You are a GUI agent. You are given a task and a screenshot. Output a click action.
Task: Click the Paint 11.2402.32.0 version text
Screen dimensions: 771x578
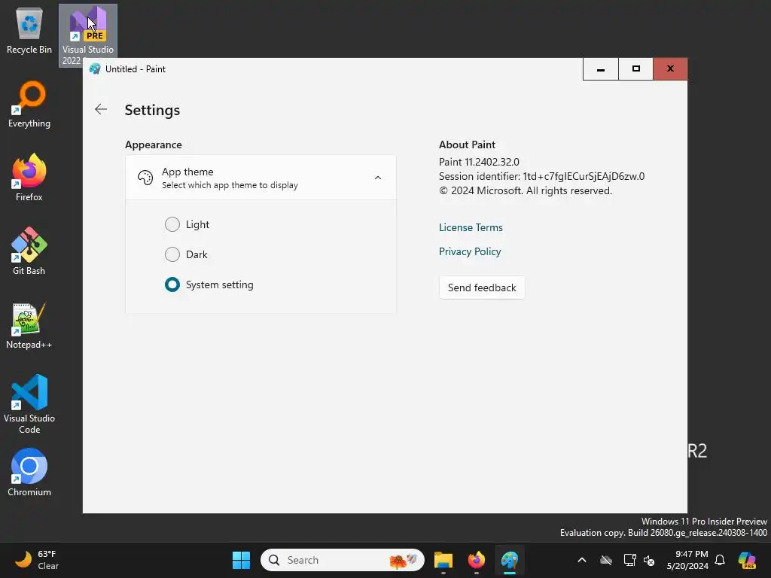pyautogui.click(x=479, y=163)
